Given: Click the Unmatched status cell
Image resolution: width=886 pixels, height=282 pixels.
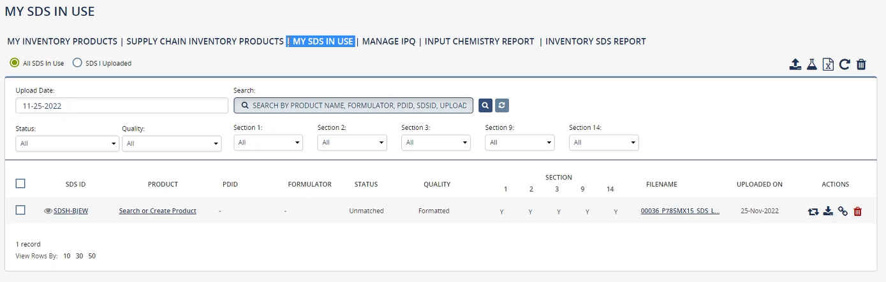Looking at the screenshot, I should [366, 211].
